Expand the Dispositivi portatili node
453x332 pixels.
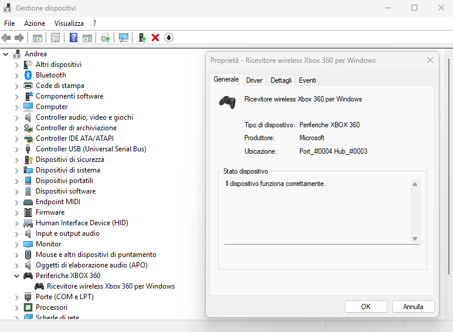point(17,181)
